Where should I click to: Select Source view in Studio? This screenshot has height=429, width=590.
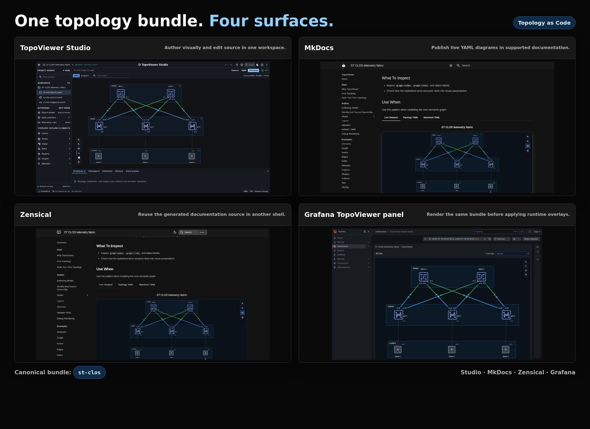point(235,71)
